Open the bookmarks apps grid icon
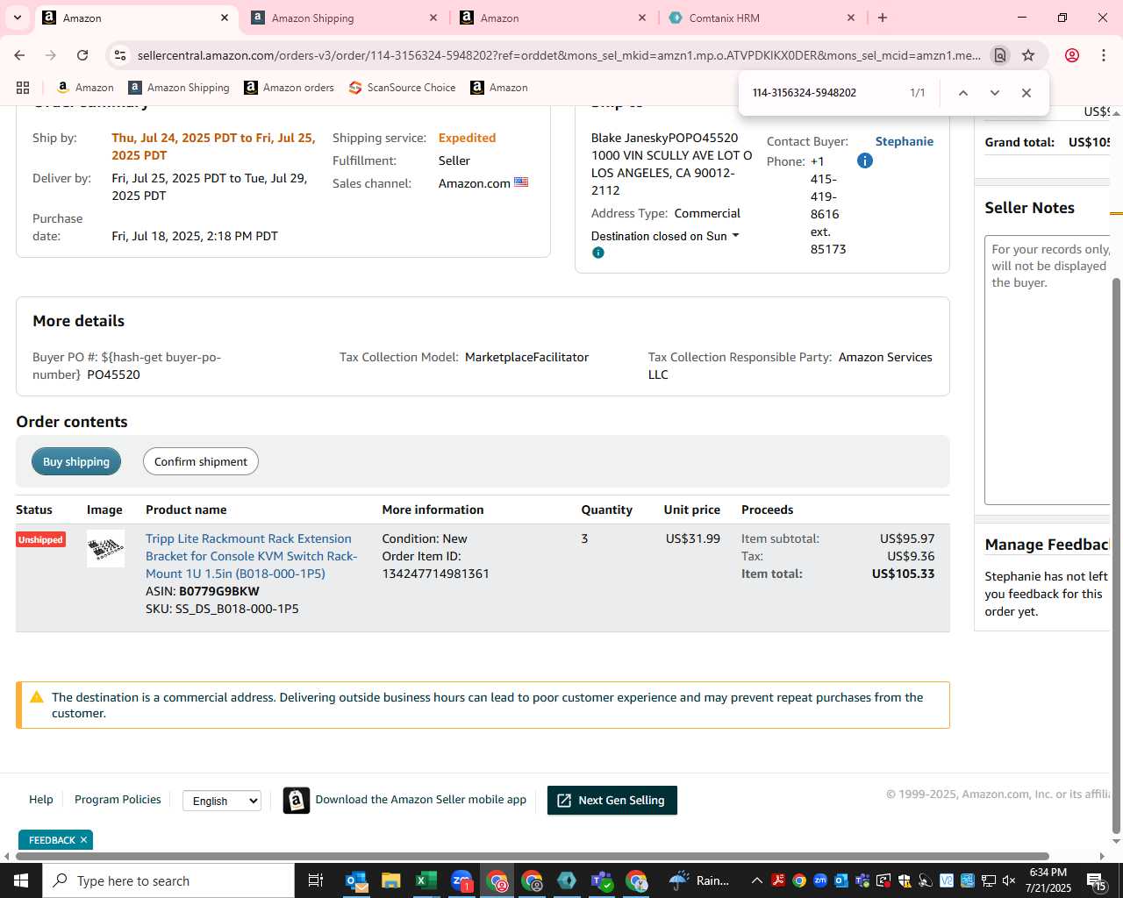The width and height of the screenshot is (1123, 898). click(x=23, y=88)
